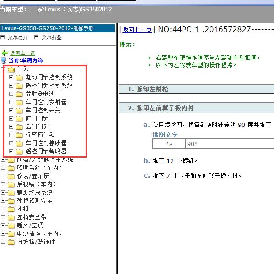The height and width of the screenshot is (274, 274).
Task: Click the 后门门锁 tree label
Action: pyautogui.click(x=37, y=126)
